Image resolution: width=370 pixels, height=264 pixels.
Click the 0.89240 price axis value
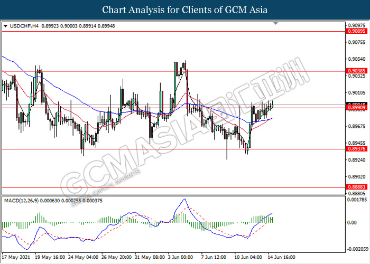point(357,160)
